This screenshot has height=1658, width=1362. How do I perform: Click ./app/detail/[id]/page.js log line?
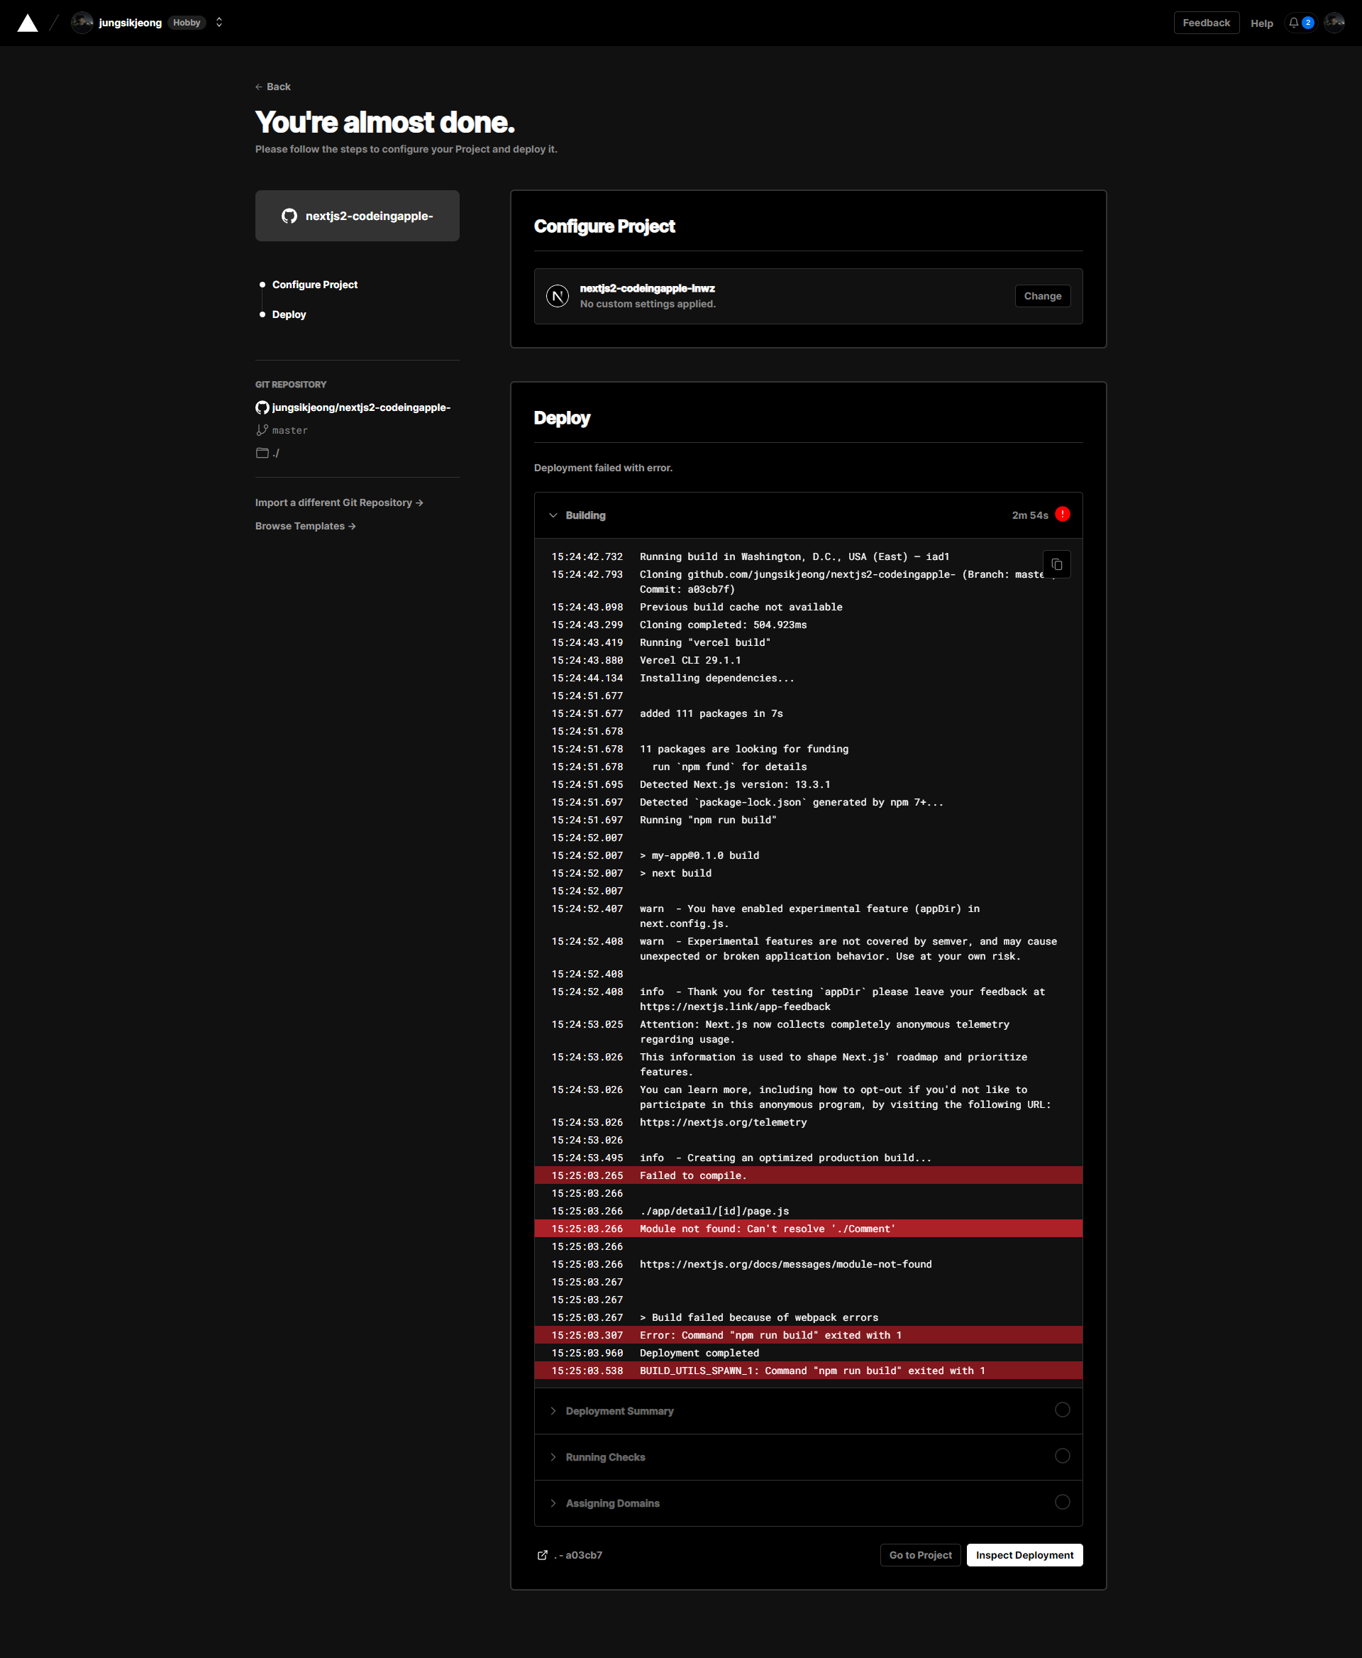[808, 1211]
